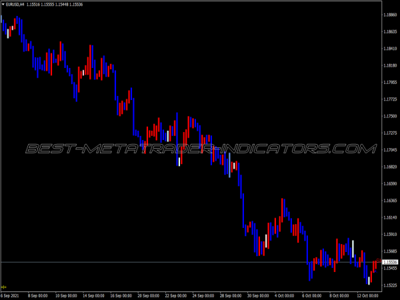Screen dimensions: 400x300
Task: Click the 1.15455 price scale label
Action: coord(390,268)
